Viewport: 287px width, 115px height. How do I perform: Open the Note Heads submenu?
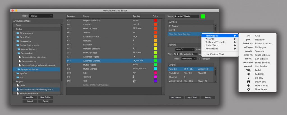220,49
